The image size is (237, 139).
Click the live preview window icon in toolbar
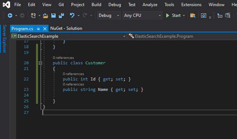[x=204, y=15]
